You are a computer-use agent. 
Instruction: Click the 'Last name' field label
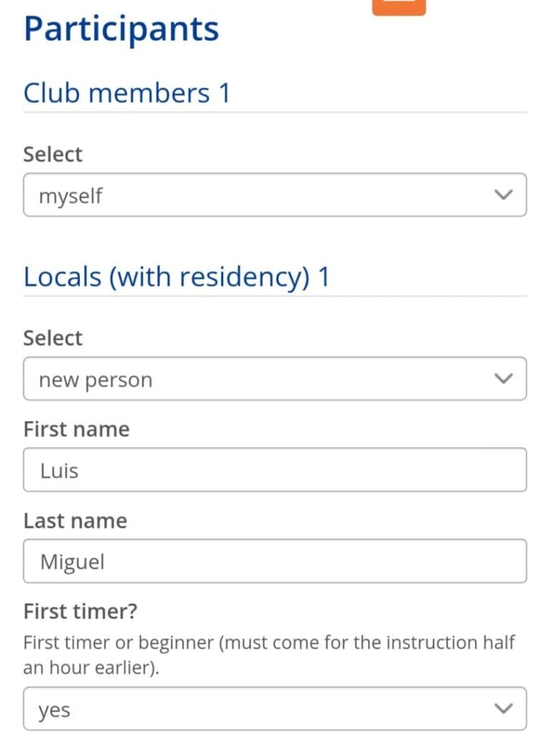tap(75, 521)
